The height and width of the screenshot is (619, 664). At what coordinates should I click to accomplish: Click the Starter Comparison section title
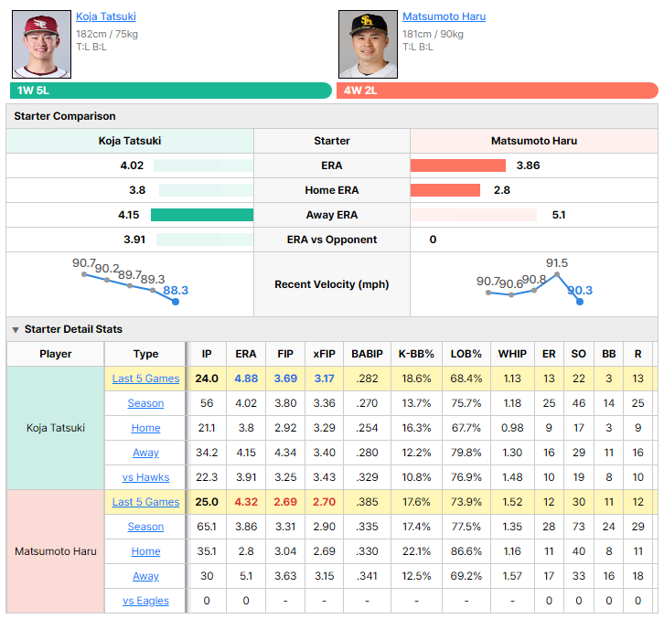(x=65, y=116)
